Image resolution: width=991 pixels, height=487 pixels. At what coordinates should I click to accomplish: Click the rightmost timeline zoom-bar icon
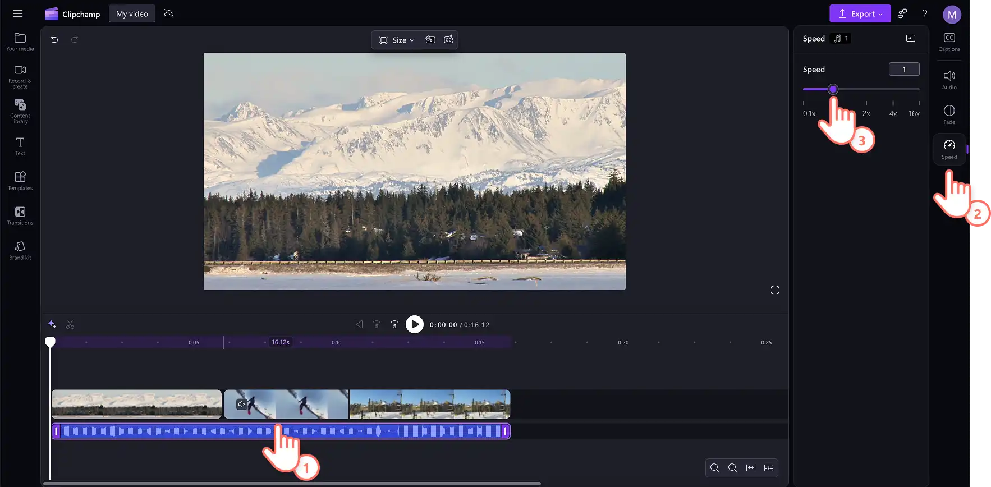pyautogui.click(x=769, y=467)
